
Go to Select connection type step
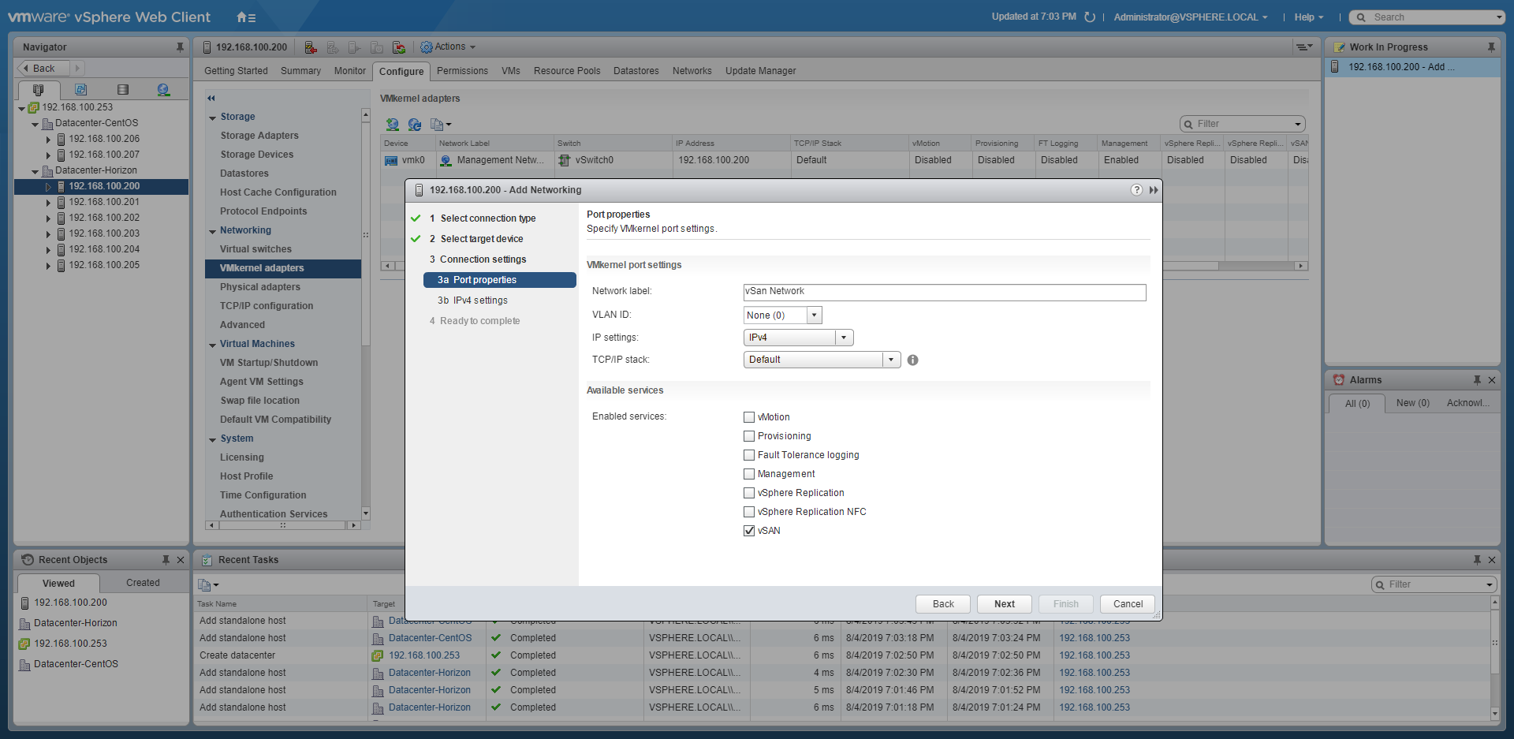point(487,218)
